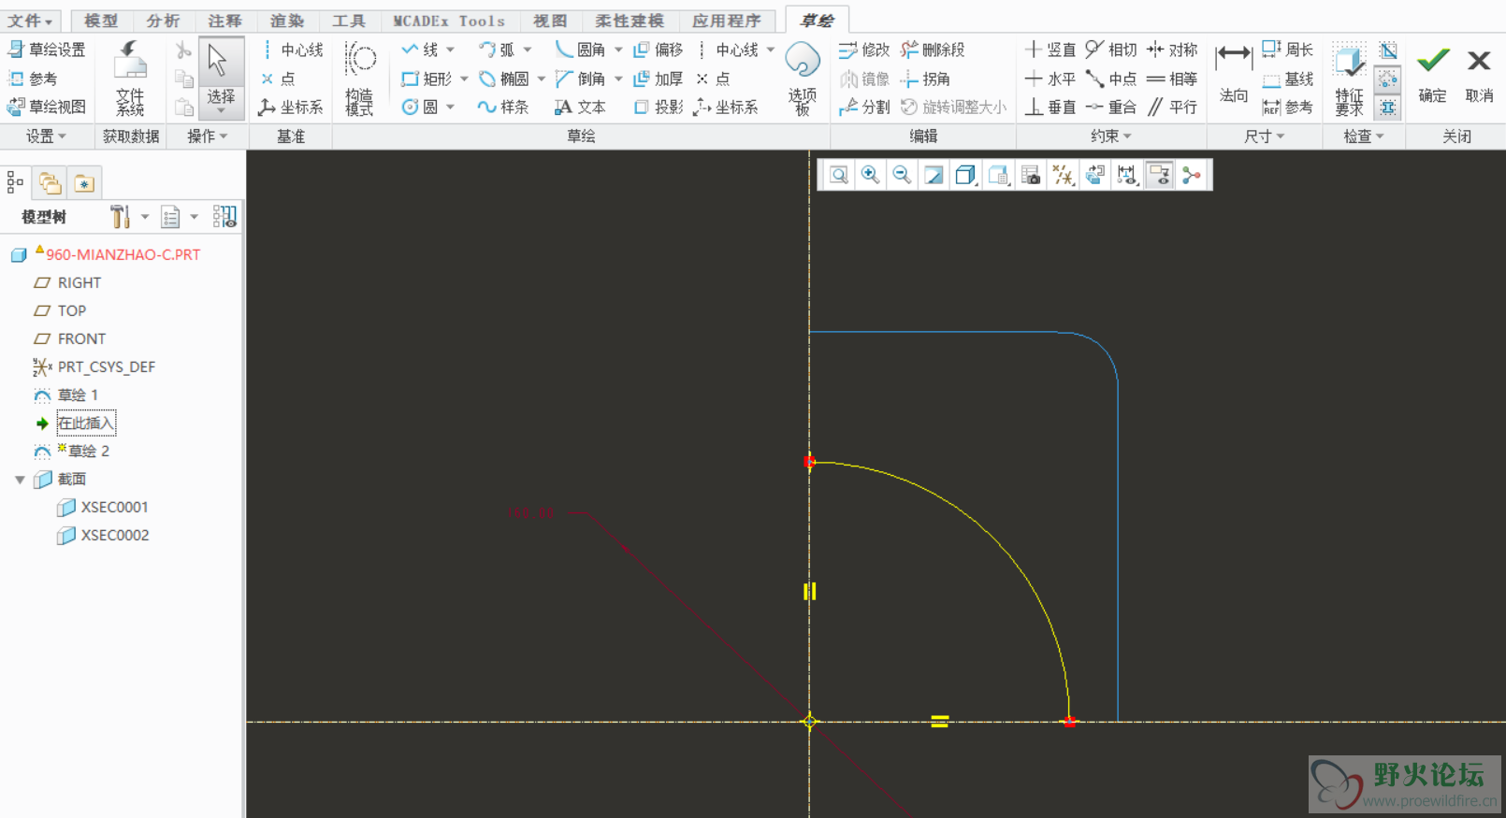
Task: Open the 弧 arc dropdown arrow
Action: pos(527,50)
